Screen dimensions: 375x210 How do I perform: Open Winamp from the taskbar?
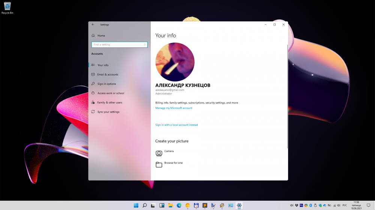[222, 205]
